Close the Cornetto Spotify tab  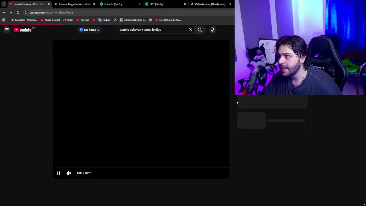coord(140,4)
